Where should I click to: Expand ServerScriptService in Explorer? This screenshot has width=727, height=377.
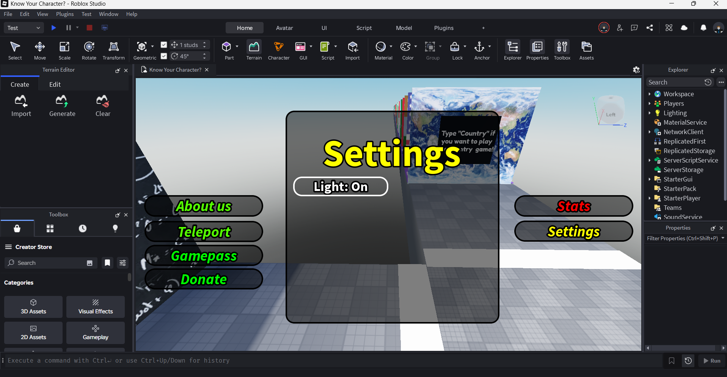click(x=650, y=160)
